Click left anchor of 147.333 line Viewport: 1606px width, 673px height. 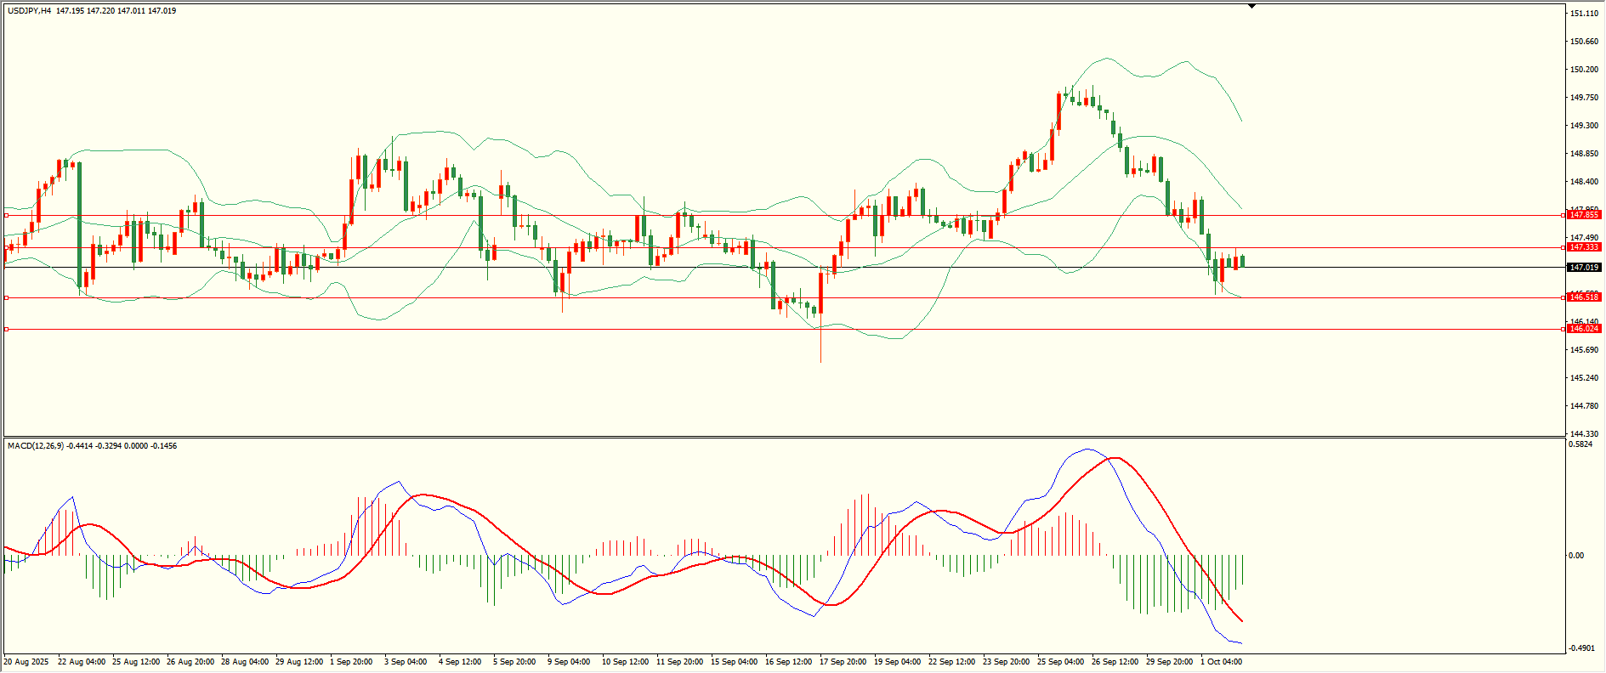7,248
